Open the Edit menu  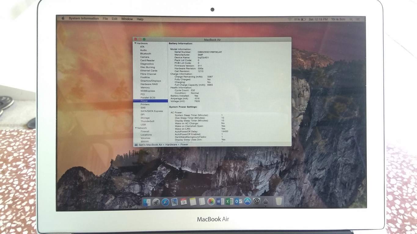115,19
